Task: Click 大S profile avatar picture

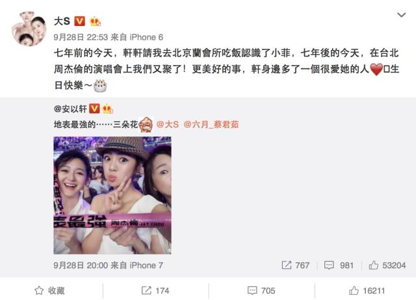Action: 29,29
